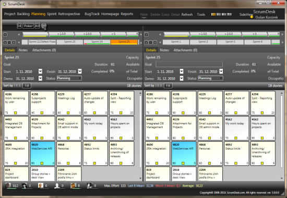The width and height of the screenshot is (287, 198).
Task: Click the second sprint icon in right pane
Action: point(150,42)
